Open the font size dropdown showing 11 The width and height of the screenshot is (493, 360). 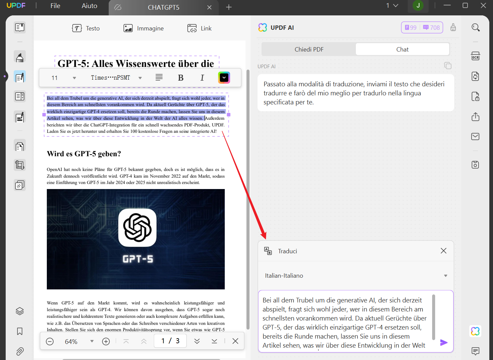click(x=64, y=78)
